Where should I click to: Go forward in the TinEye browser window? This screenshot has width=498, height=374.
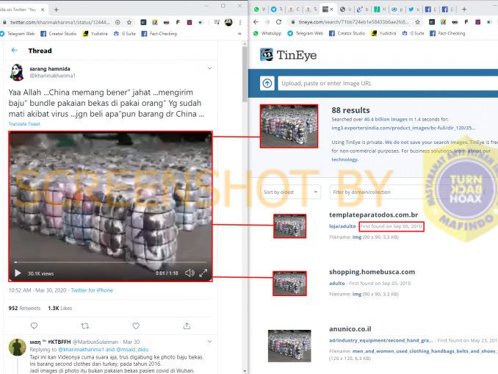click(x=267, y=22)
